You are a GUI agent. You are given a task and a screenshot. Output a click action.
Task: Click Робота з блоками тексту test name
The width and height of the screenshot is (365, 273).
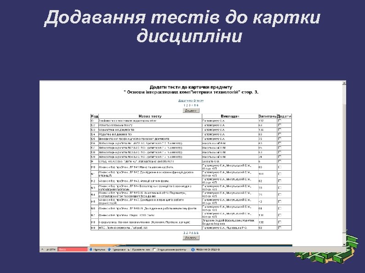(x=116, y=125)
